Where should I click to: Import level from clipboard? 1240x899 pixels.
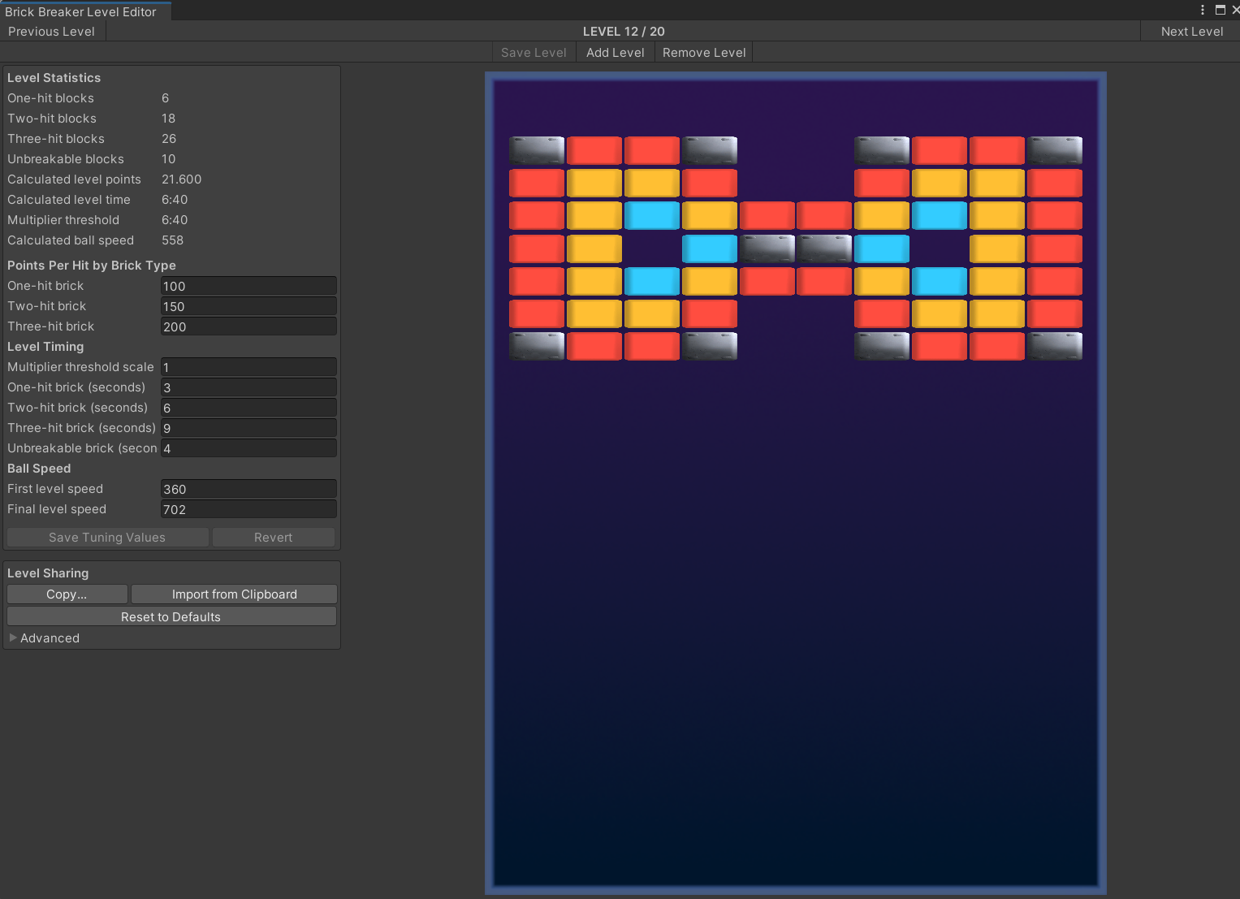coord(234,594)
